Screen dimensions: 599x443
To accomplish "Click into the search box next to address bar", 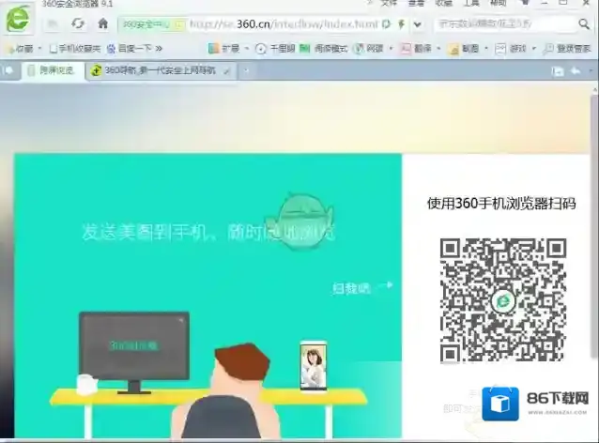I will click(504, 24).
